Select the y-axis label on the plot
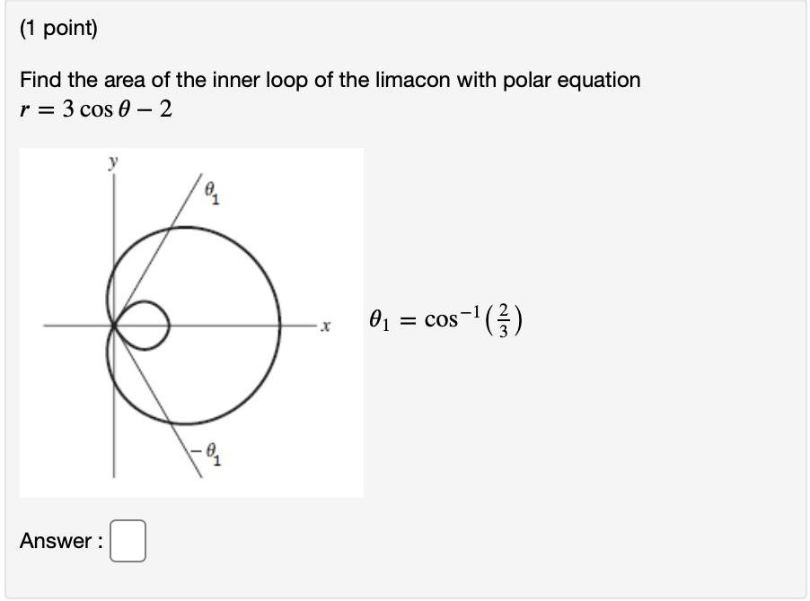Viewport: 810px width, 601px height. click(112, 161)
